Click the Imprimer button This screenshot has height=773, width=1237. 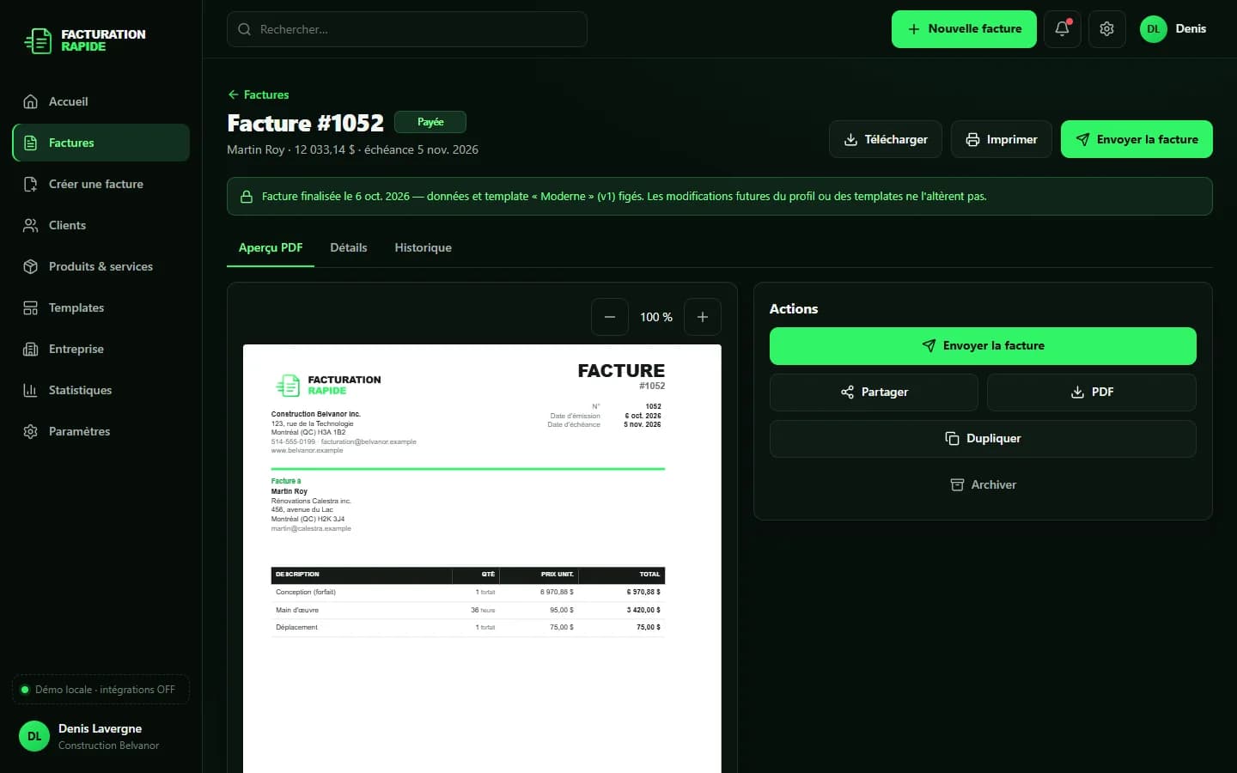coord(1002,139)
